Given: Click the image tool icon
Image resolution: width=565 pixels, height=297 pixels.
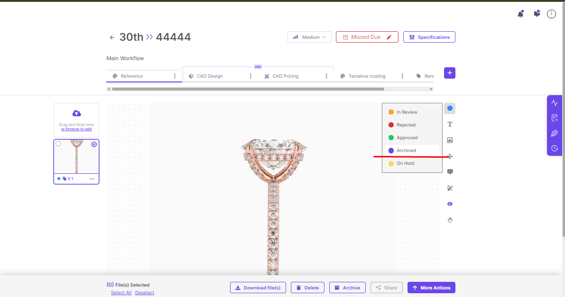Looking at the screenshot, I should pos(450,140).
